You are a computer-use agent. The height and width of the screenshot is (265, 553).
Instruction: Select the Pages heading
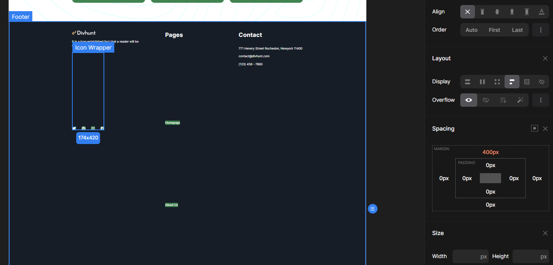[174, 35]
